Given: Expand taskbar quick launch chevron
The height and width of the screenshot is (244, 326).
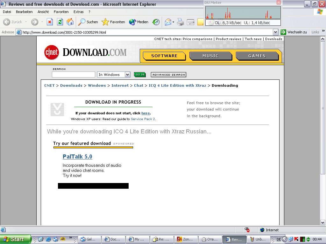Looking at the screenshot, I should (70, 238).
